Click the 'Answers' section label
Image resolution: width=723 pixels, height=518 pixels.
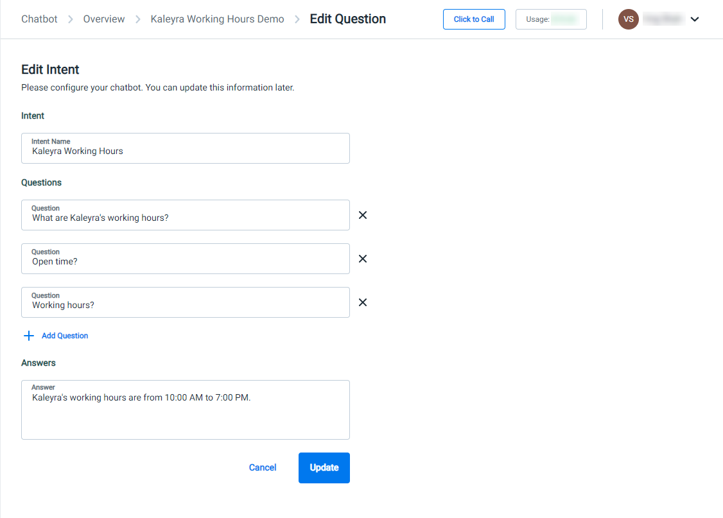coord(39,363)
